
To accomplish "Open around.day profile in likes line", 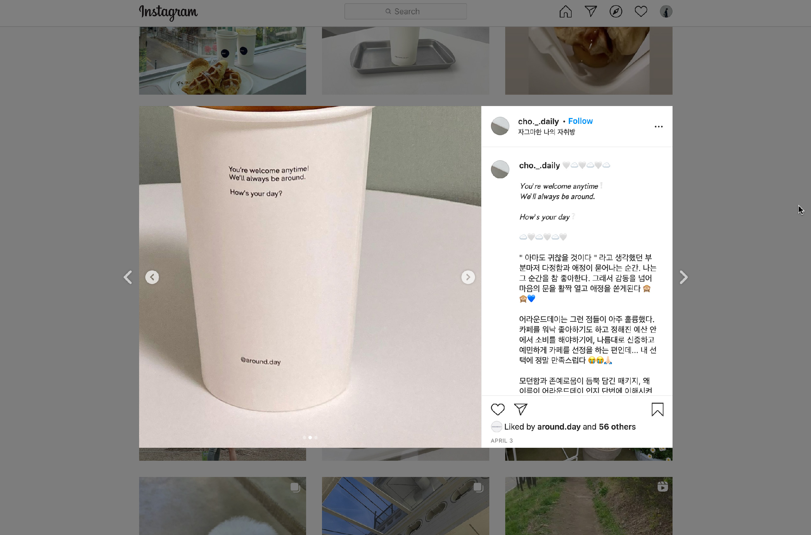I will click(558, 426).
